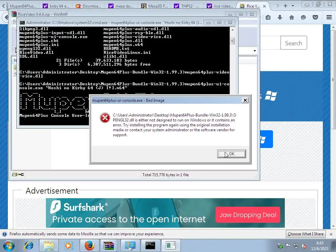Close the active 'Rice V...' tab
Image resolution: width=336 pixels, height=252 pixels.
(x=264, y=6)
